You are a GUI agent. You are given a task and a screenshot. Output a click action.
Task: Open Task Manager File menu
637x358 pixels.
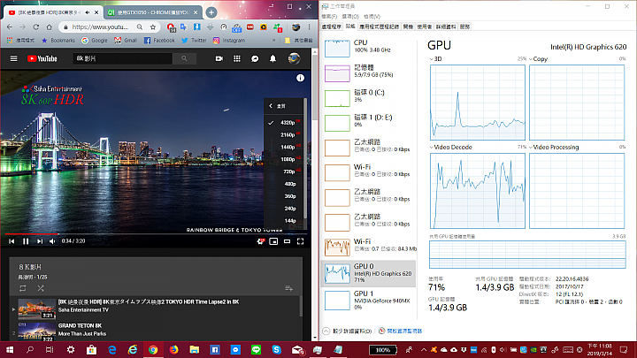(x=329, y=17)
